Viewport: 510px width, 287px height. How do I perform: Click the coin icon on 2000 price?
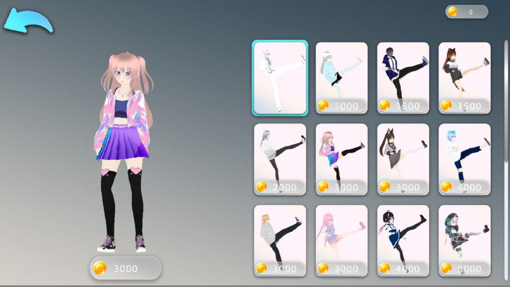(262, 187)
